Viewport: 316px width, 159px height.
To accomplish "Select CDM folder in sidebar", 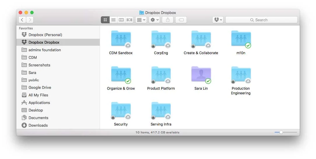I will 58,57.
